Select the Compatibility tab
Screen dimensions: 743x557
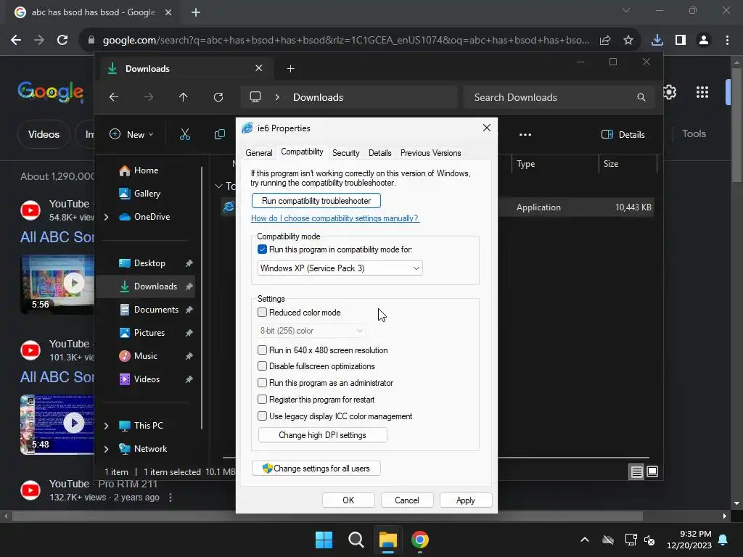pos(302,152)
